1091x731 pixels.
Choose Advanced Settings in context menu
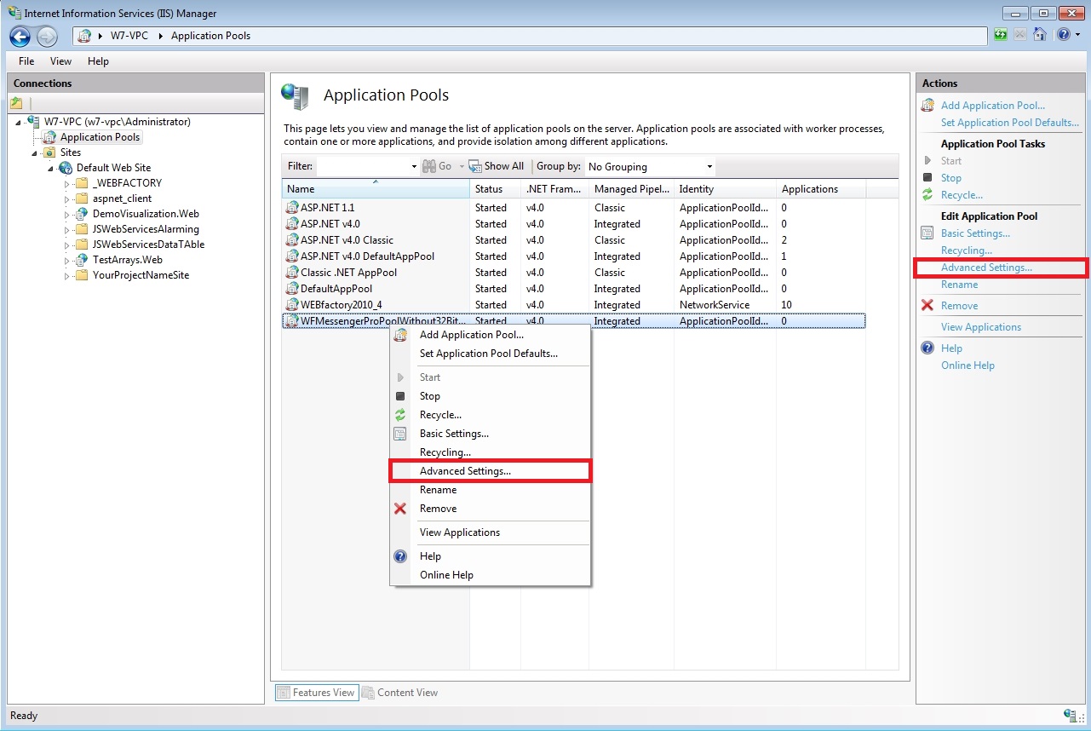(x=465, y=471)
